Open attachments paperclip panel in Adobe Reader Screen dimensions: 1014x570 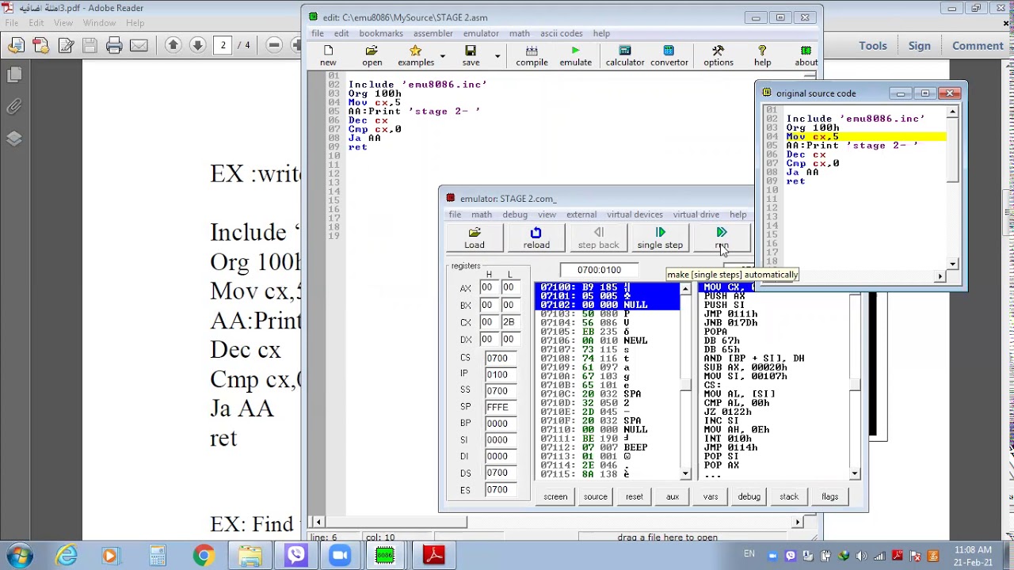point(14,107)
